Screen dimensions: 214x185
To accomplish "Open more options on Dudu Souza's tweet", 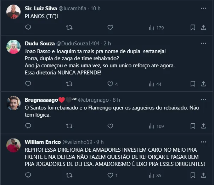I will [203, 44].
